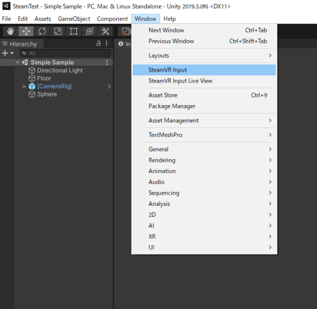
Task: Select the Sphere object
Action: [x=47, y=94]
